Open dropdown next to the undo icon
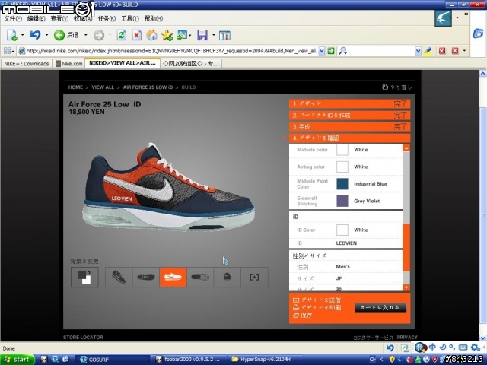Image resolution: width=487 pixels, height=365 pixels. coord(46,35)
